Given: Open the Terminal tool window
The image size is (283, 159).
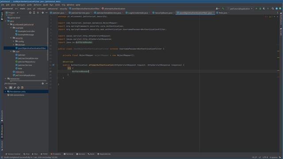Looking at the screenshot, I should (69, 154).
